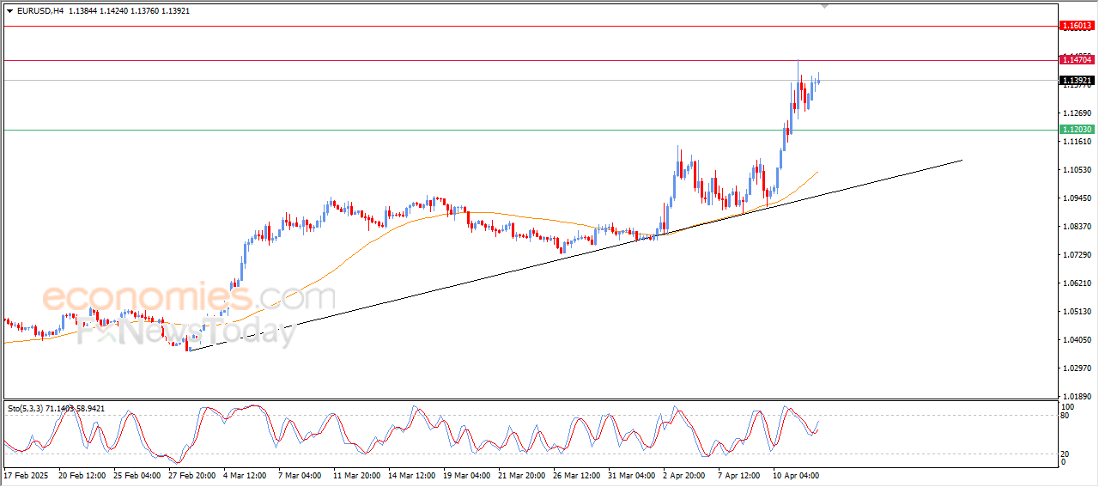The height and width of the screenshot is (487, 1099).
Task: Click the current price label 1.13921
Action: (x=1077, y=81)
